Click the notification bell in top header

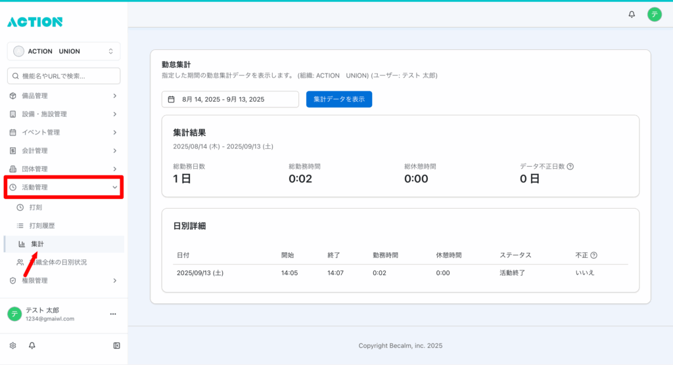pyautogui.click(x=632, y=14)
